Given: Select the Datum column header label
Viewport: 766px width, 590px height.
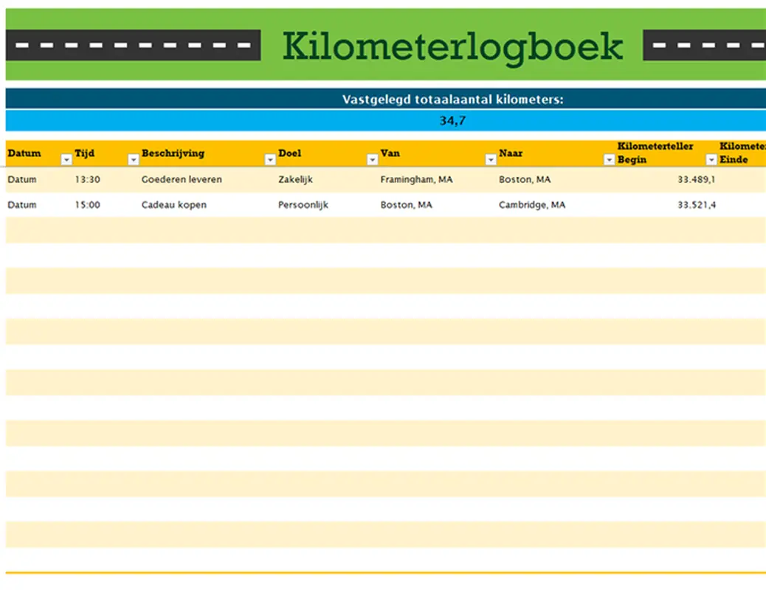Looking at the screenshot, I should [22, 153].
